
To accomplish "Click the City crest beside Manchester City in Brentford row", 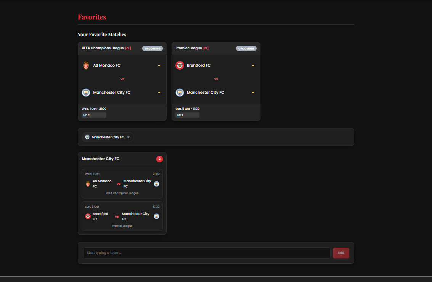I will tap(156, 216).
